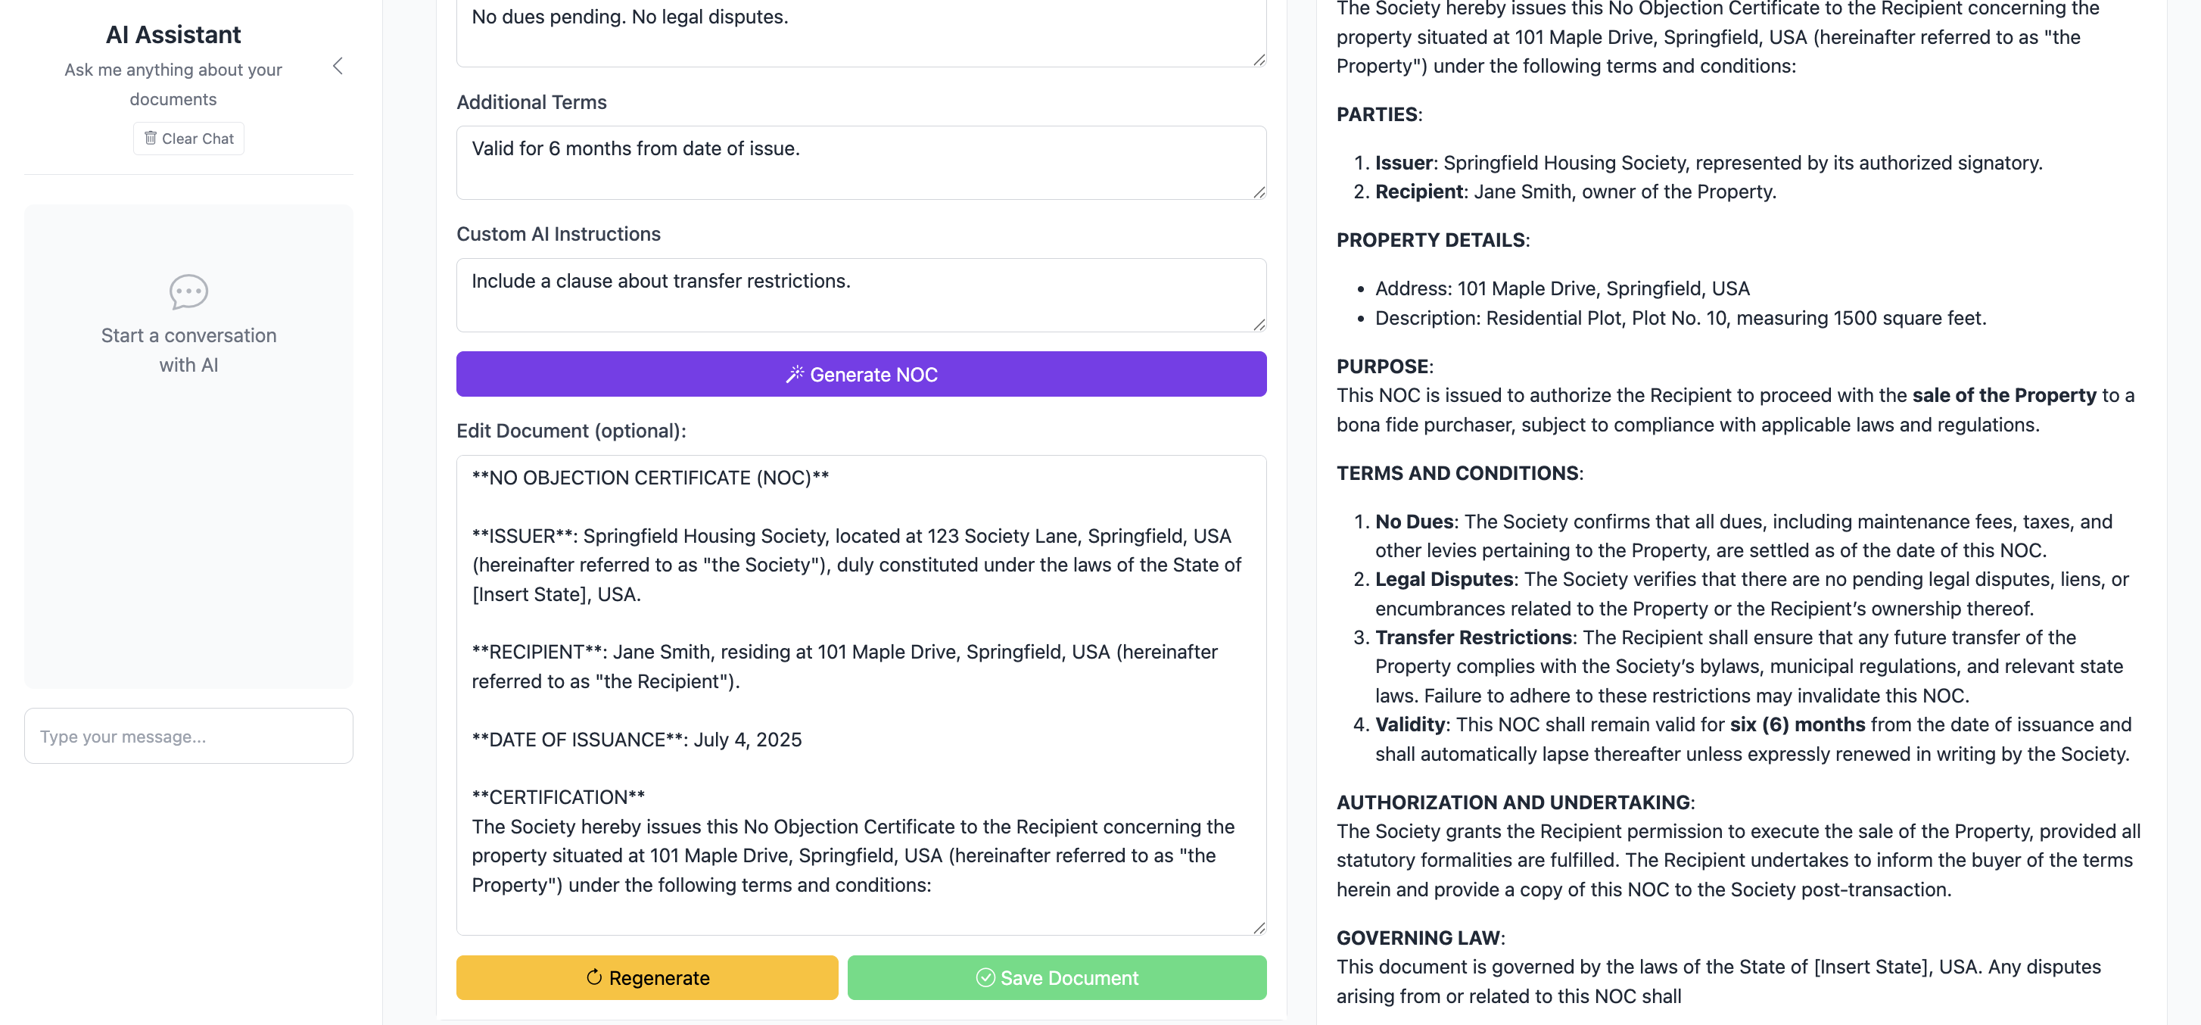Click the checkmark icon on Save Document
This screenshot has width=2201, height=1025.
pos(985,977)
